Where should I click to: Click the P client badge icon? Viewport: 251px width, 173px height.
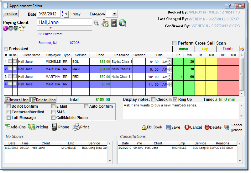pyautogui.click(x=11, y=28)
